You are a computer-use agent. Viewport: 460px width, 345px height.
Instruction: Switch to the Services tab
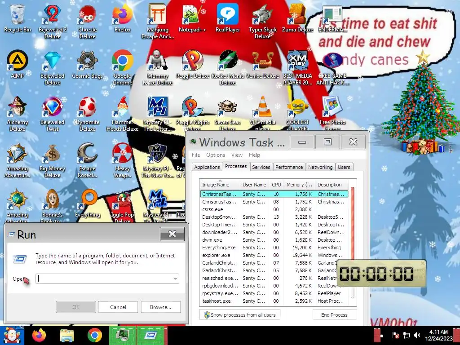click(x=261, y=167)
